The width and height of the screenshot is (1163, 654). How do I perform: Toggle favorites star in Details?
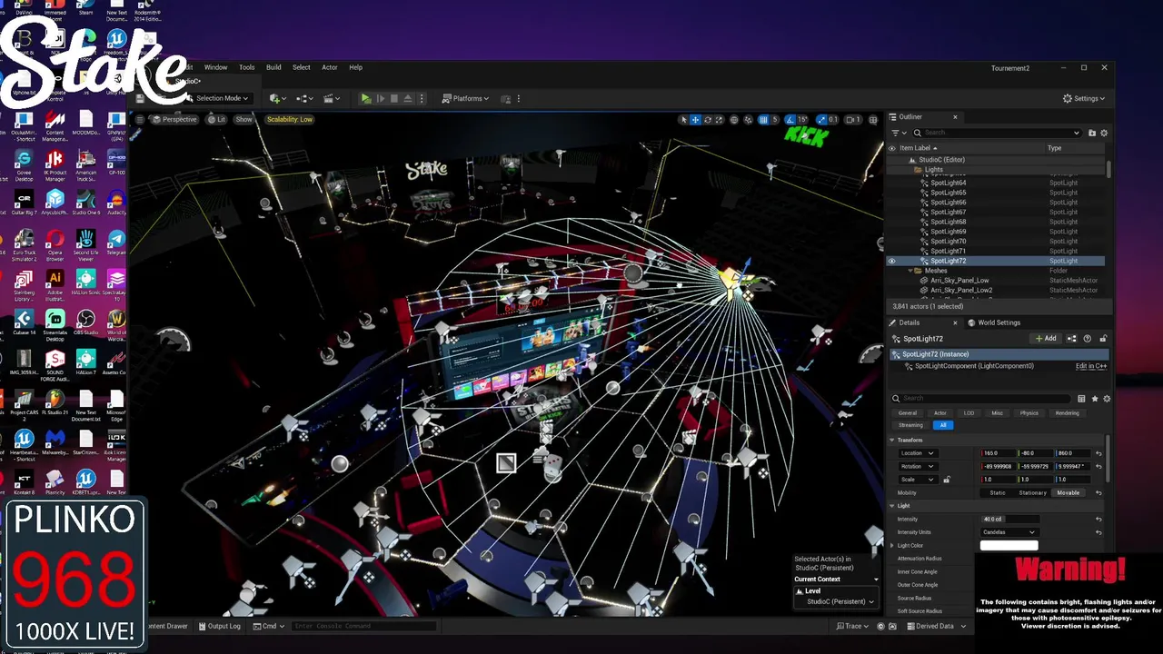pos(1095,399)
